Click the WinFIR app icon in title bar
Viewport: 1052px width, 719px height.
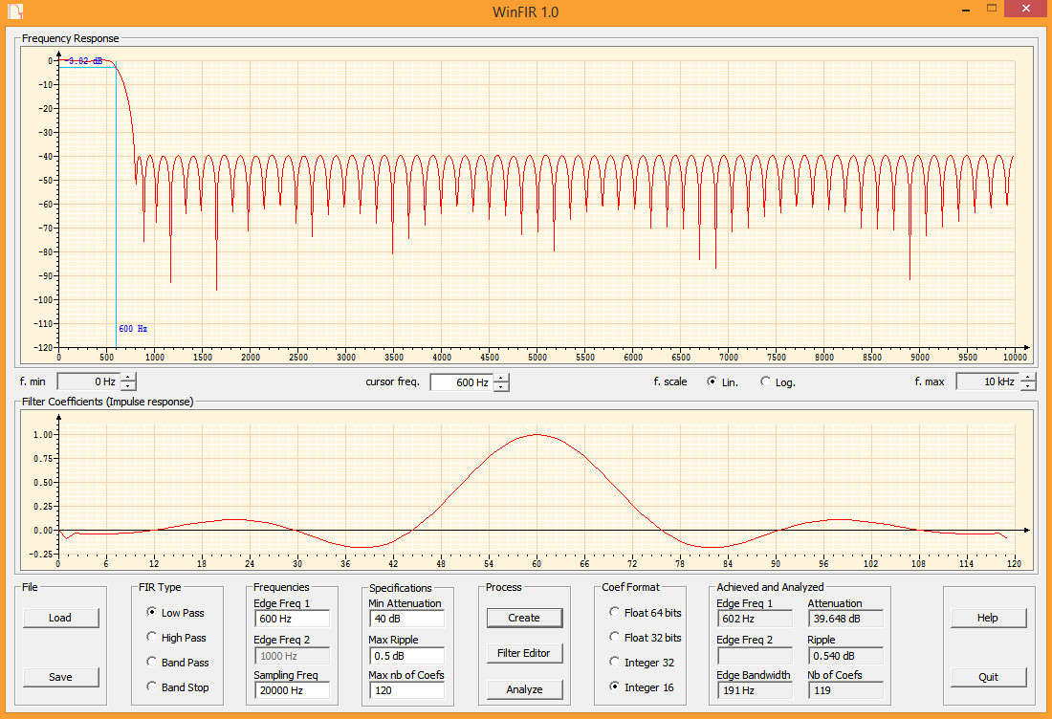(16, 11)
